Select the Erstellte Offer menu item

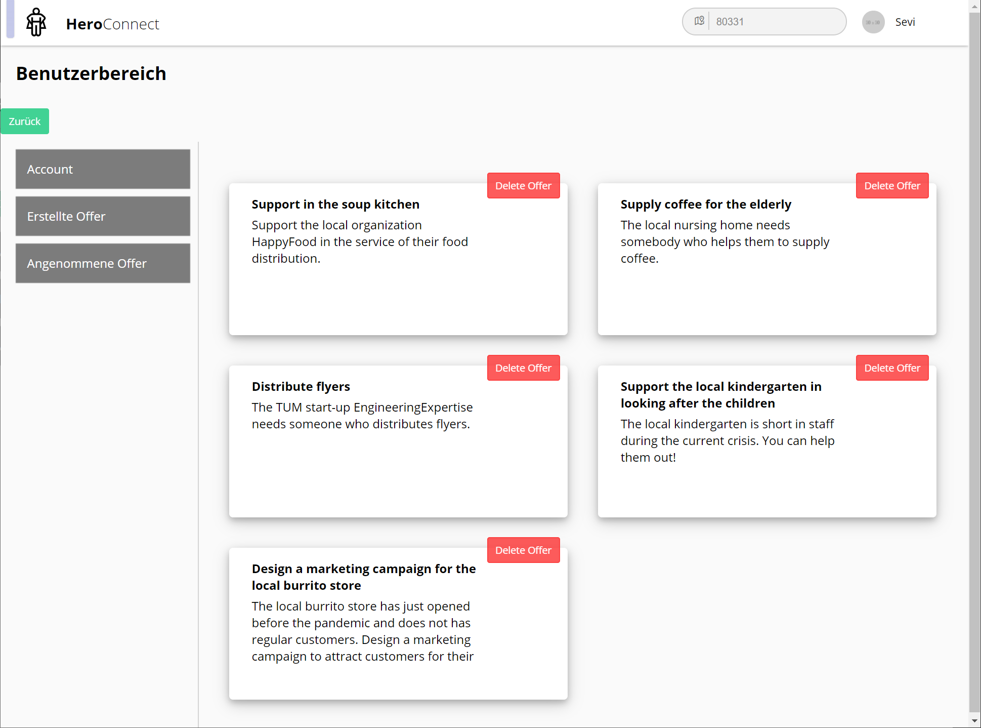click(x=103, y=216)
